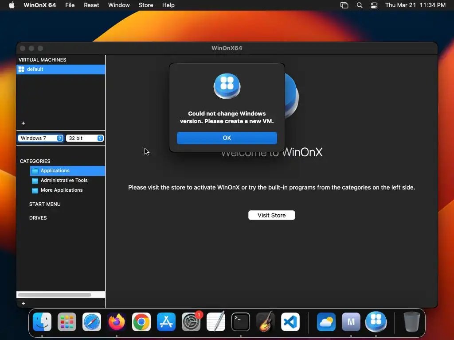Open the WinOnX 64 application menu
The image size is (454, 340).
tap(39, 5)
